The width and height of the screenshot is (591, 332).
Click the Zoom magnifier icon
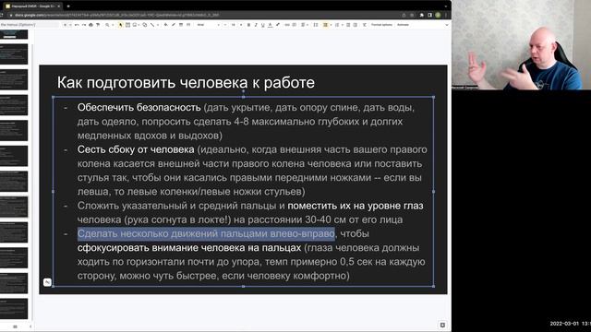[x=107, y=25]
